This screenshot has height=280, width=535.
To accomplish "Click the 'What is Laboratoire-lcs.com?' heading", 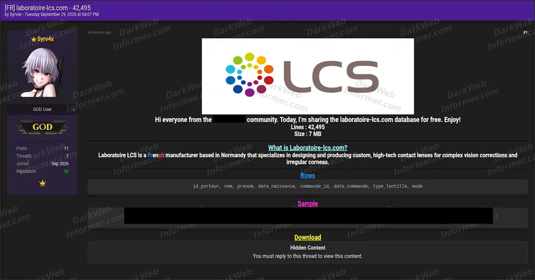I will click(x=308, y=148).
